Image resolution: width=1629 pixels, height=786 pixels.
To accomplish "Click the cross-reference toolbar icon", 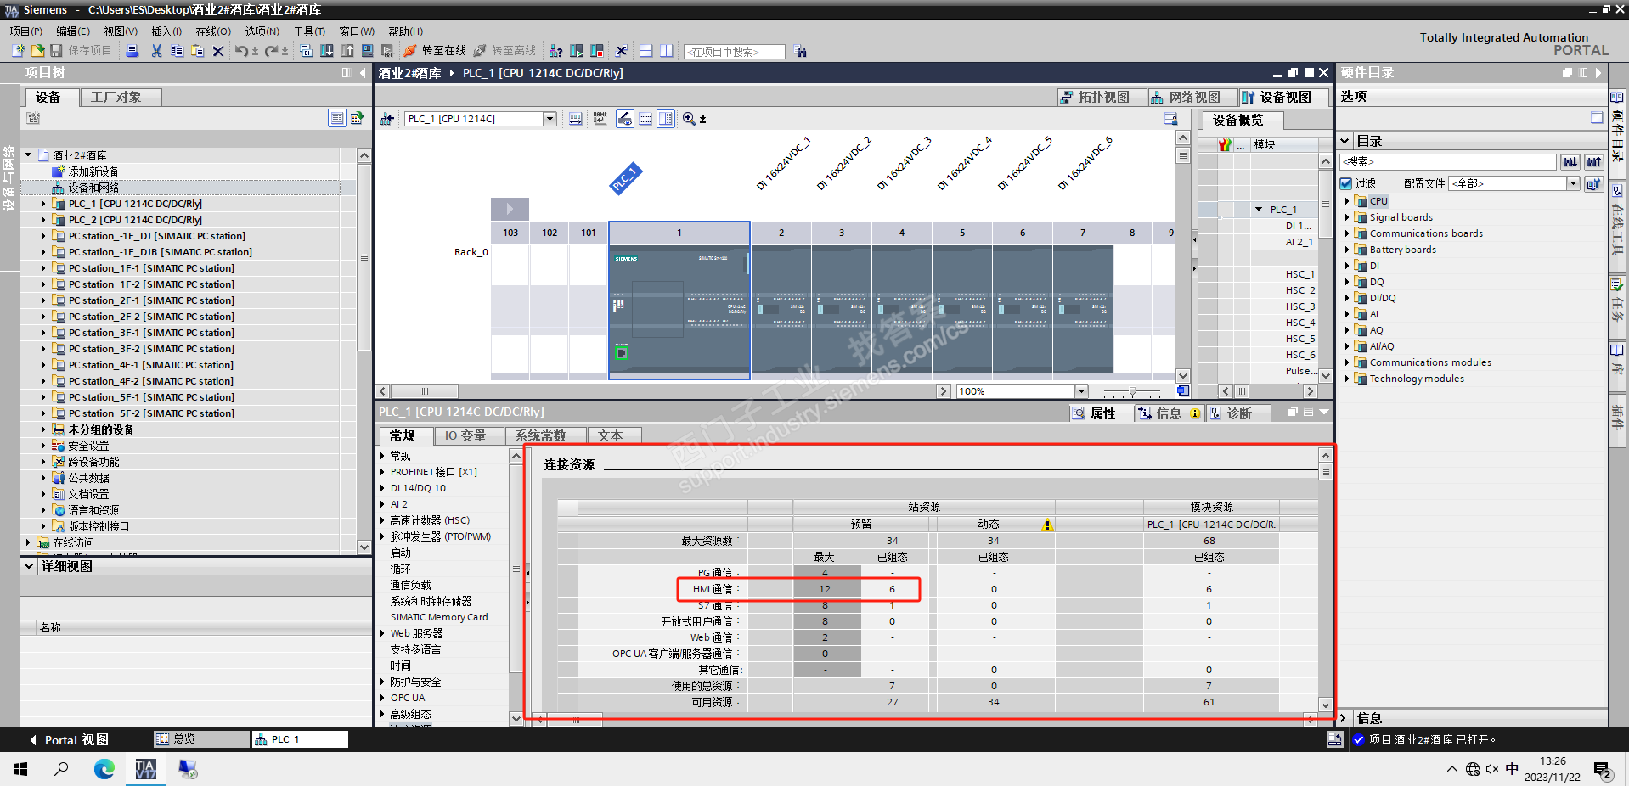I will (x=621, y=51).
